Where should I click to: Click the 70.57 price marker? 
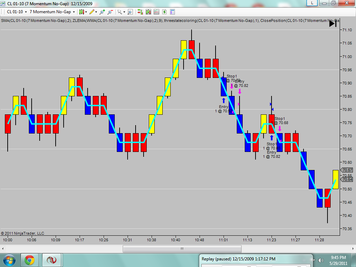point(347,170)
